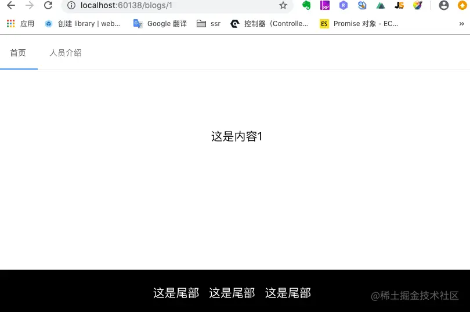
Task: Click the first 这是尾部 footer text
Action: (x=176, y=293)
